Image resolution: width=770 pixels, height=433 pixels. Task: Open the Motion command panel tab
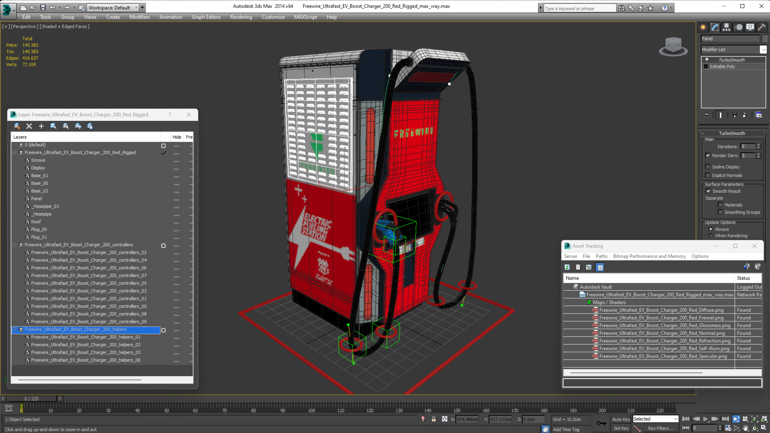pyautogui.click(x=739, y=27)
